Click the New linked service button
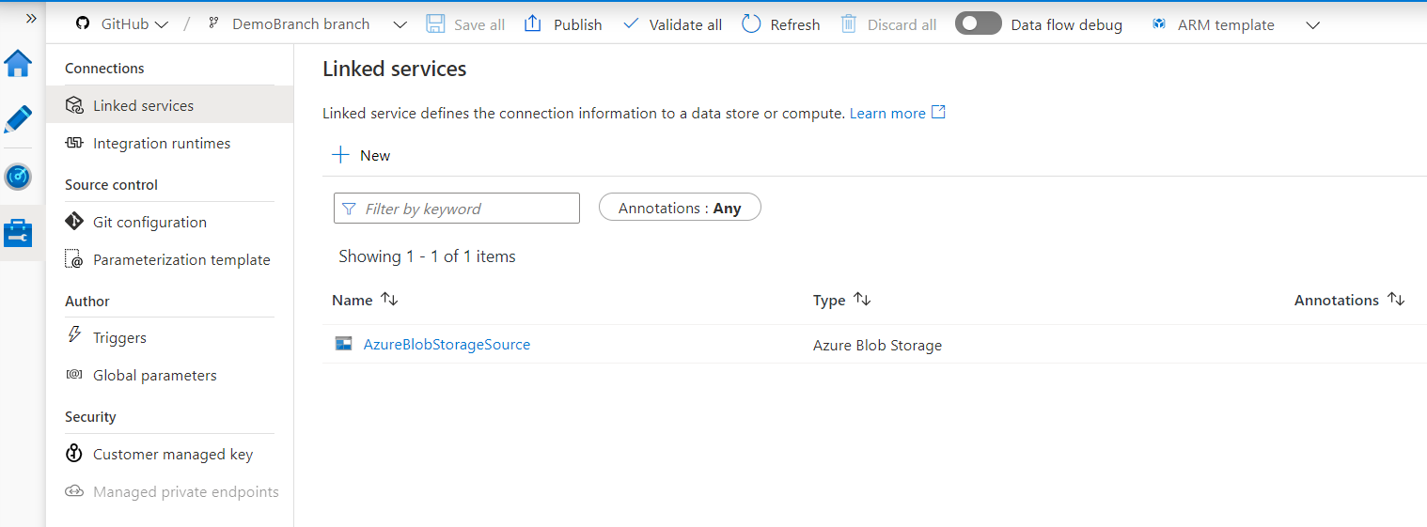The height and width of the screenshot is (527, 1427). point(362,155)
